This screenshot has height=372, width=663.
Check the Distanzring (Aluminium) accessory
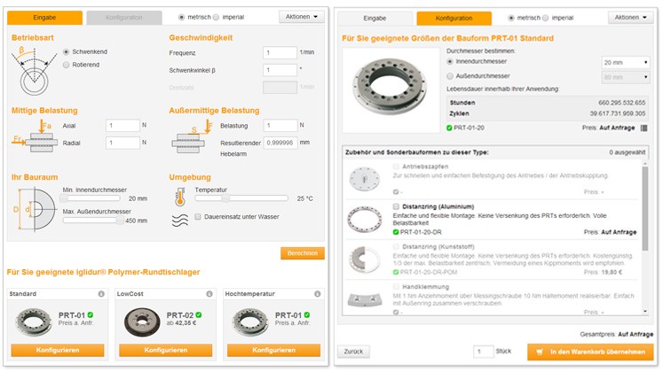(396, 206)
